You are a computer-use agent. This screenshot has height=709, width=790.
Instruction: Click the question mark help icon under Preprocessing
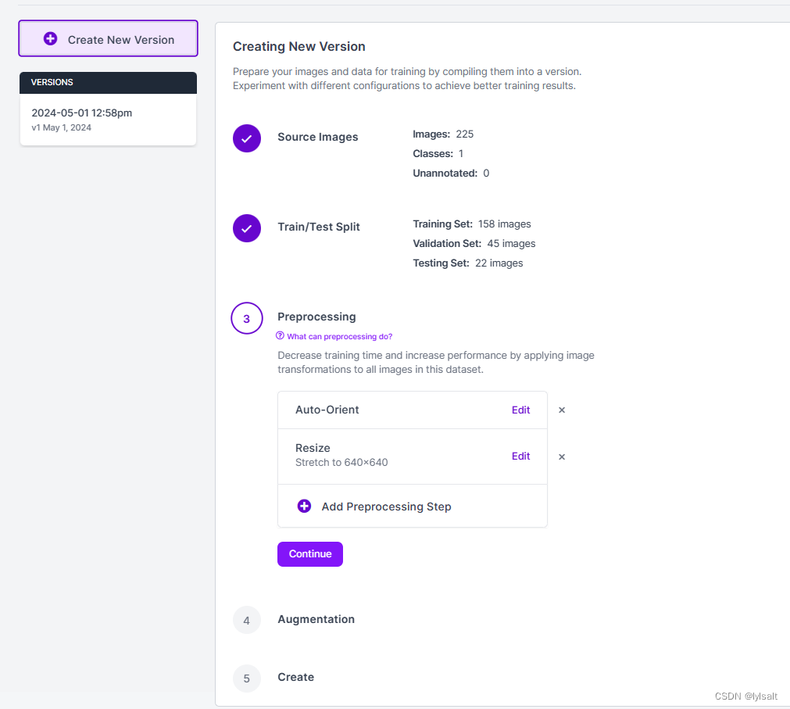pyautogui.click(x=280, y=335)
